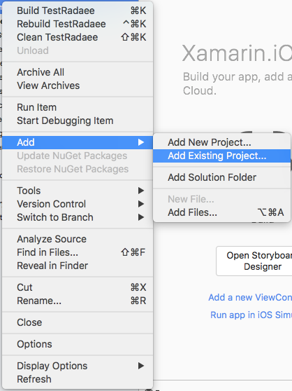292x391 pixels.
Task: Click the Open Storyboard Designer button
Action: (x=254, y=261)
